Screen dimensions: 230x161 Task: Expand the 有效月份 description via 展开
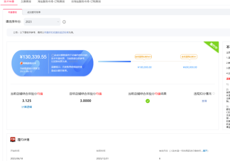(205, 151)
